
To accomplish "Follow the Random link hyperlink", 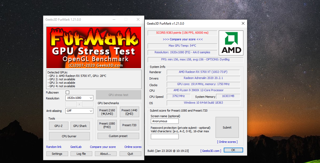I will coord(54,147).
